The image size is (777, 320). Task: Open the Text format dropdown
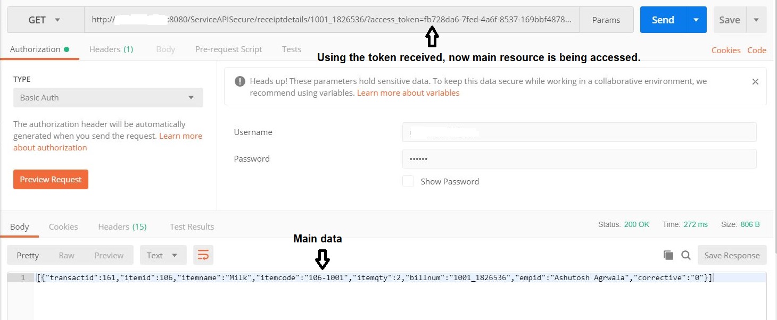tap(163, 255)
